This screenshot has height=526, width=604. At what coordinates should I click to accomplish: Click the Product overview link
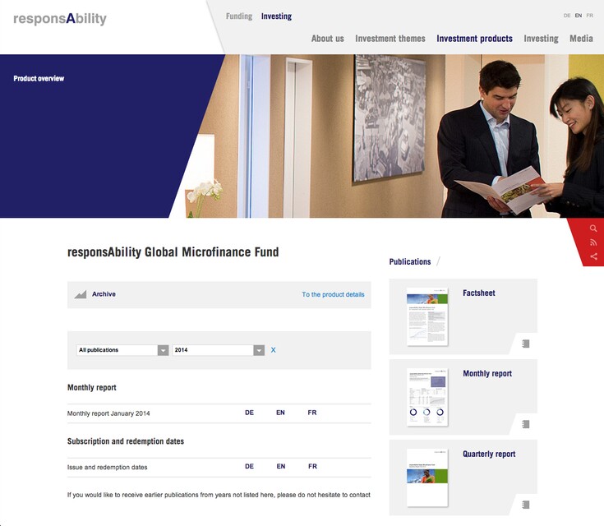pyautogui.click(x=39, y=78)
